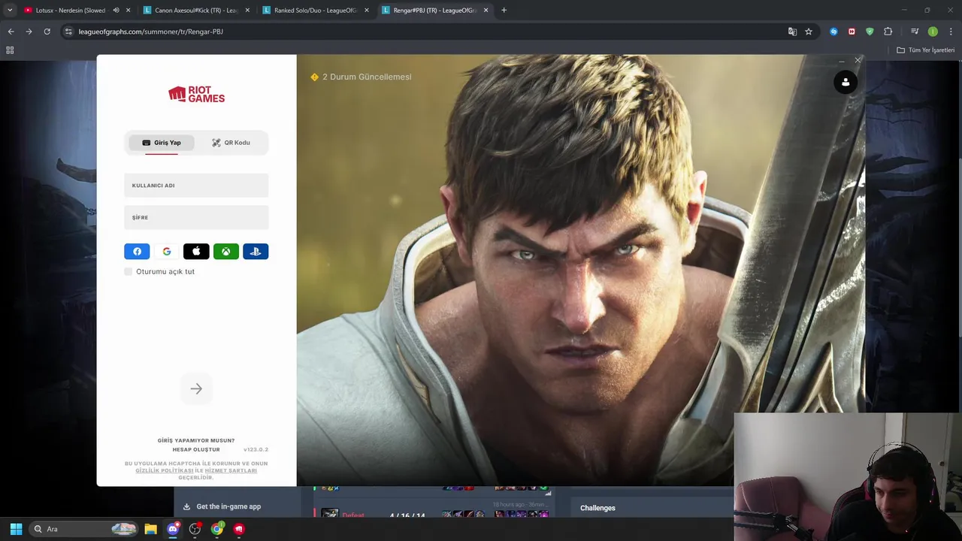Sign in with Apple icon
Screen dimensions: 962x541
[196, 252]
